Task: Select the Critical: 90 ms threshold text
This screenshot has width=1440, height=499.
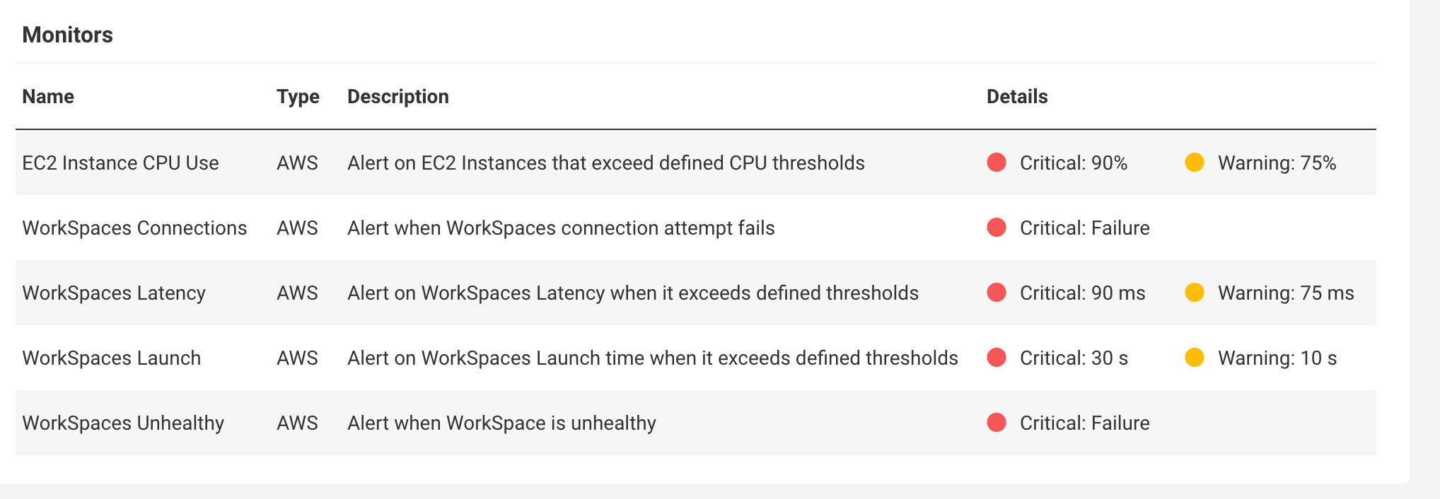Action: [1082, 293]
